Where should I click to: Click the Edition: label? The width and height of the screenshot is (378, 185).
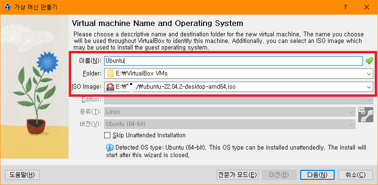(x=91, y=99)
